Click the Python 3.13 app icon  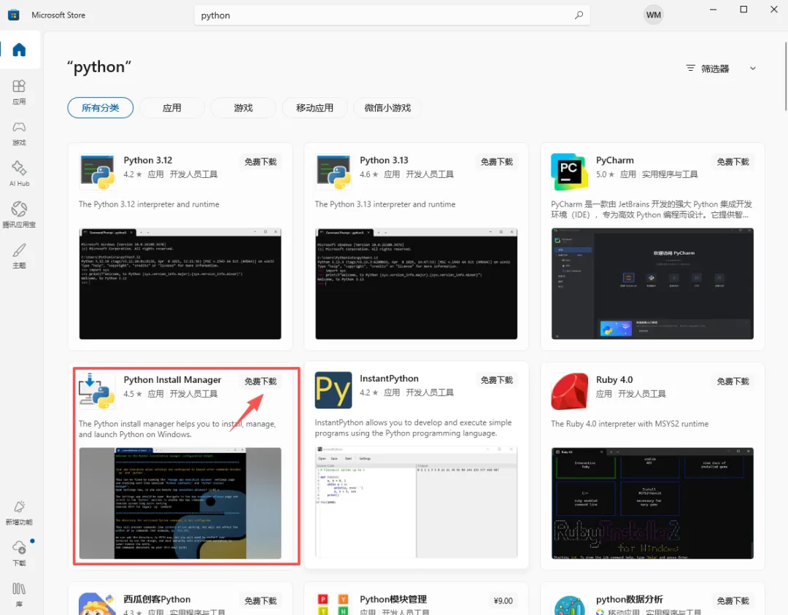pyautogui.click(x=333, y=172)
